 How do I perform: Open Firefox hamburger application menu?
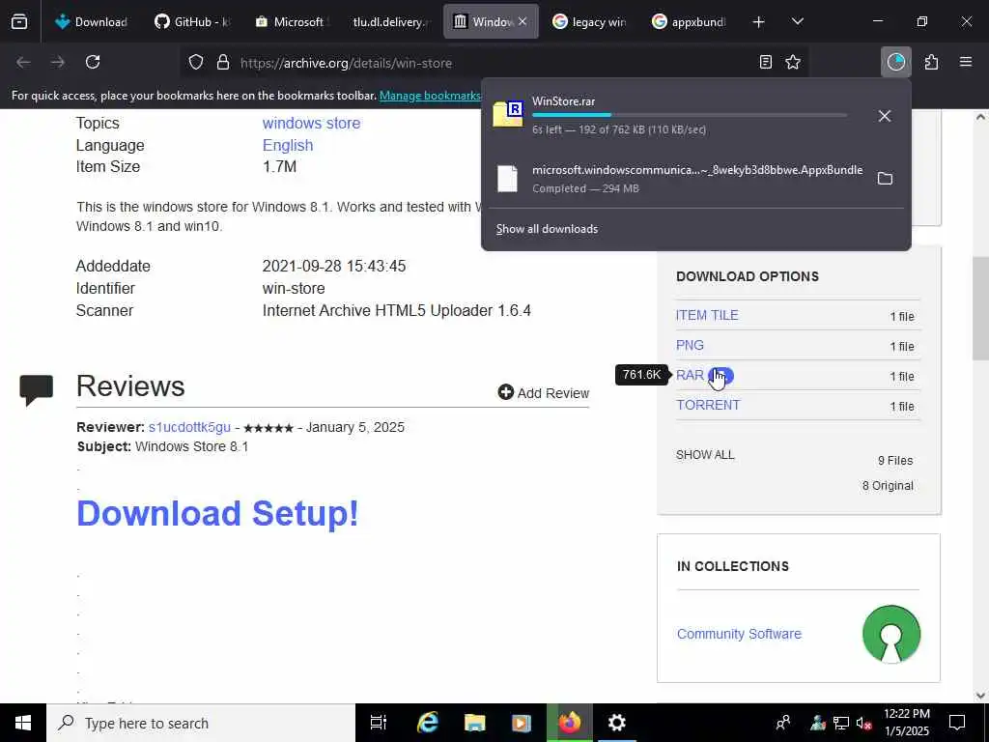pyautogui.click(x=966, y=63)
